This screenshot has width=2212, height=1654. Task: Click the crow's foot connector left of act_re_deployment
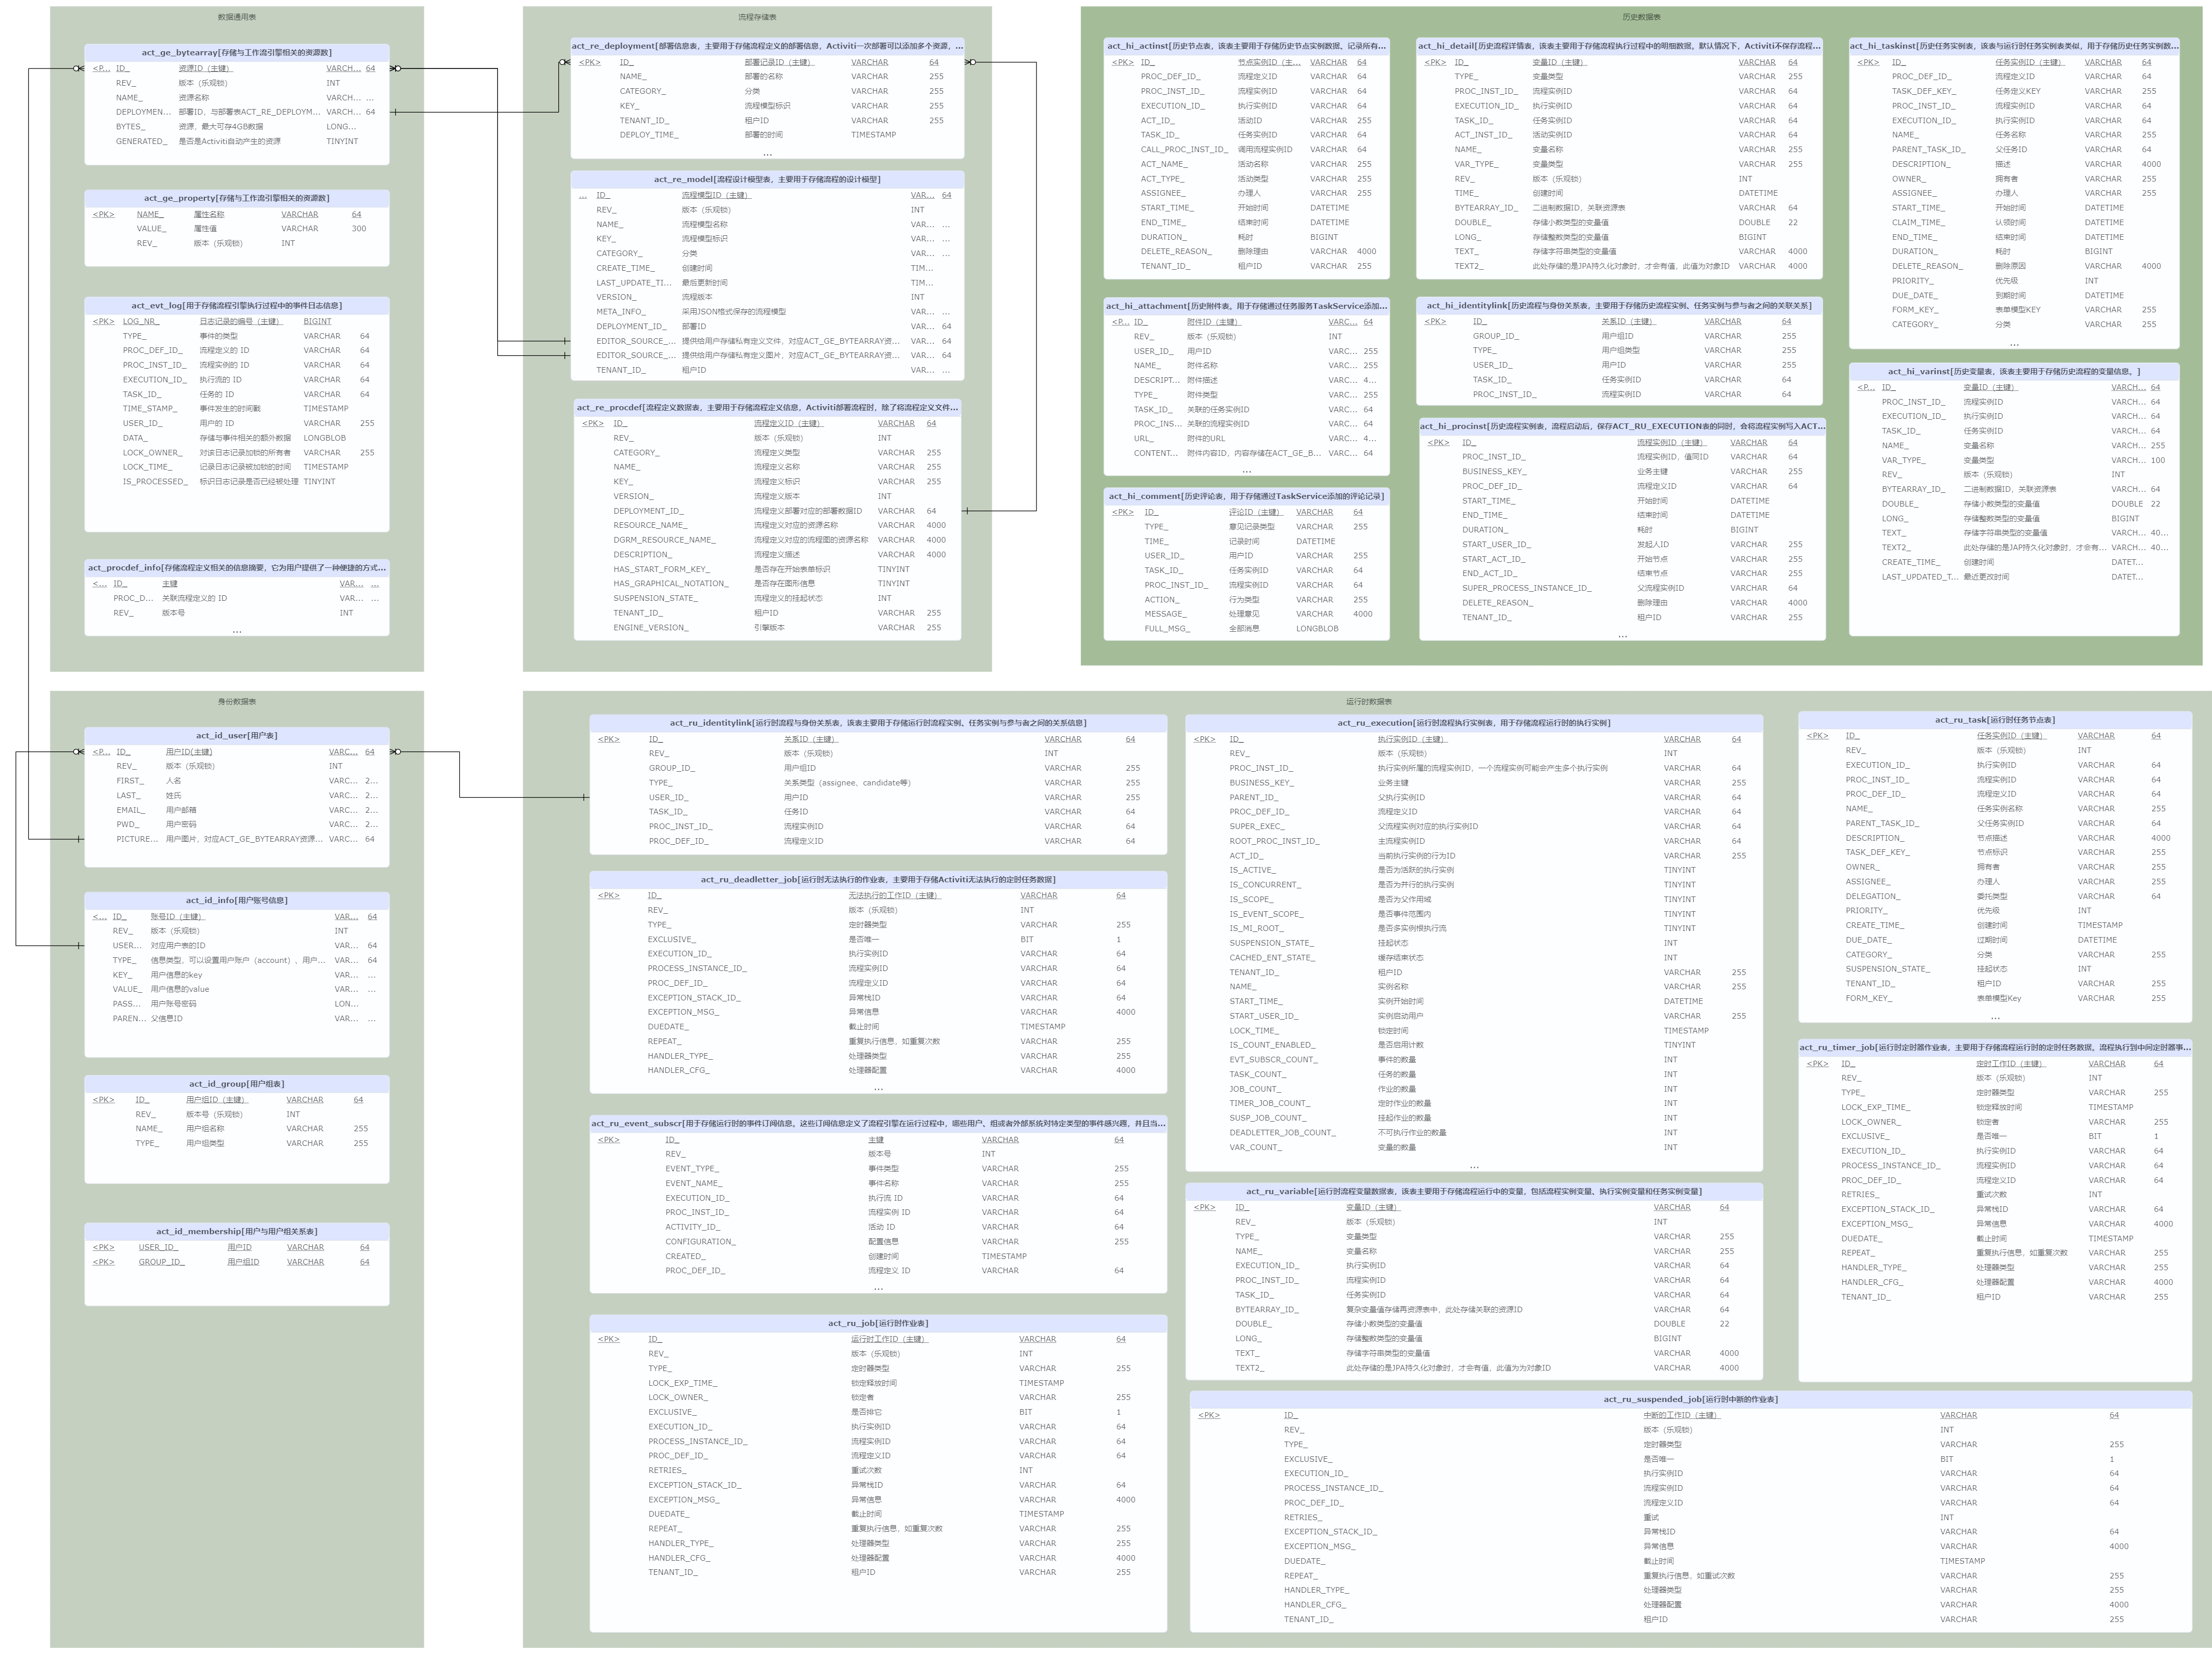[565, 62]
